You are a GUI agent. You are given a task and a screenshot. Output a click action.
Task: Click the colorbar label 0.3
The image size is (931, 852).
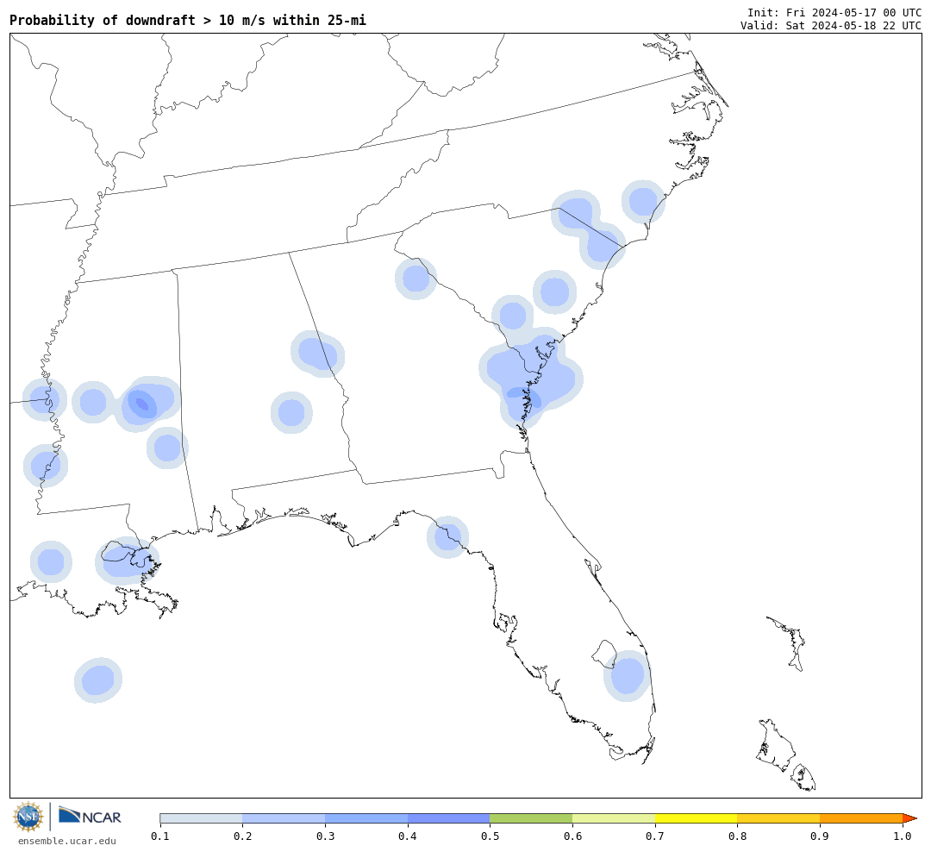tap(325, 836)
